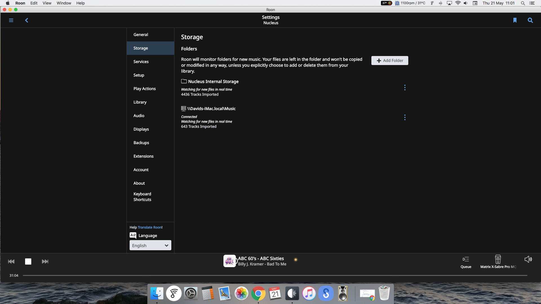This screenshot has height=304, width=541.
Task: Open the Library settings tab
Action: coord(150,102)
